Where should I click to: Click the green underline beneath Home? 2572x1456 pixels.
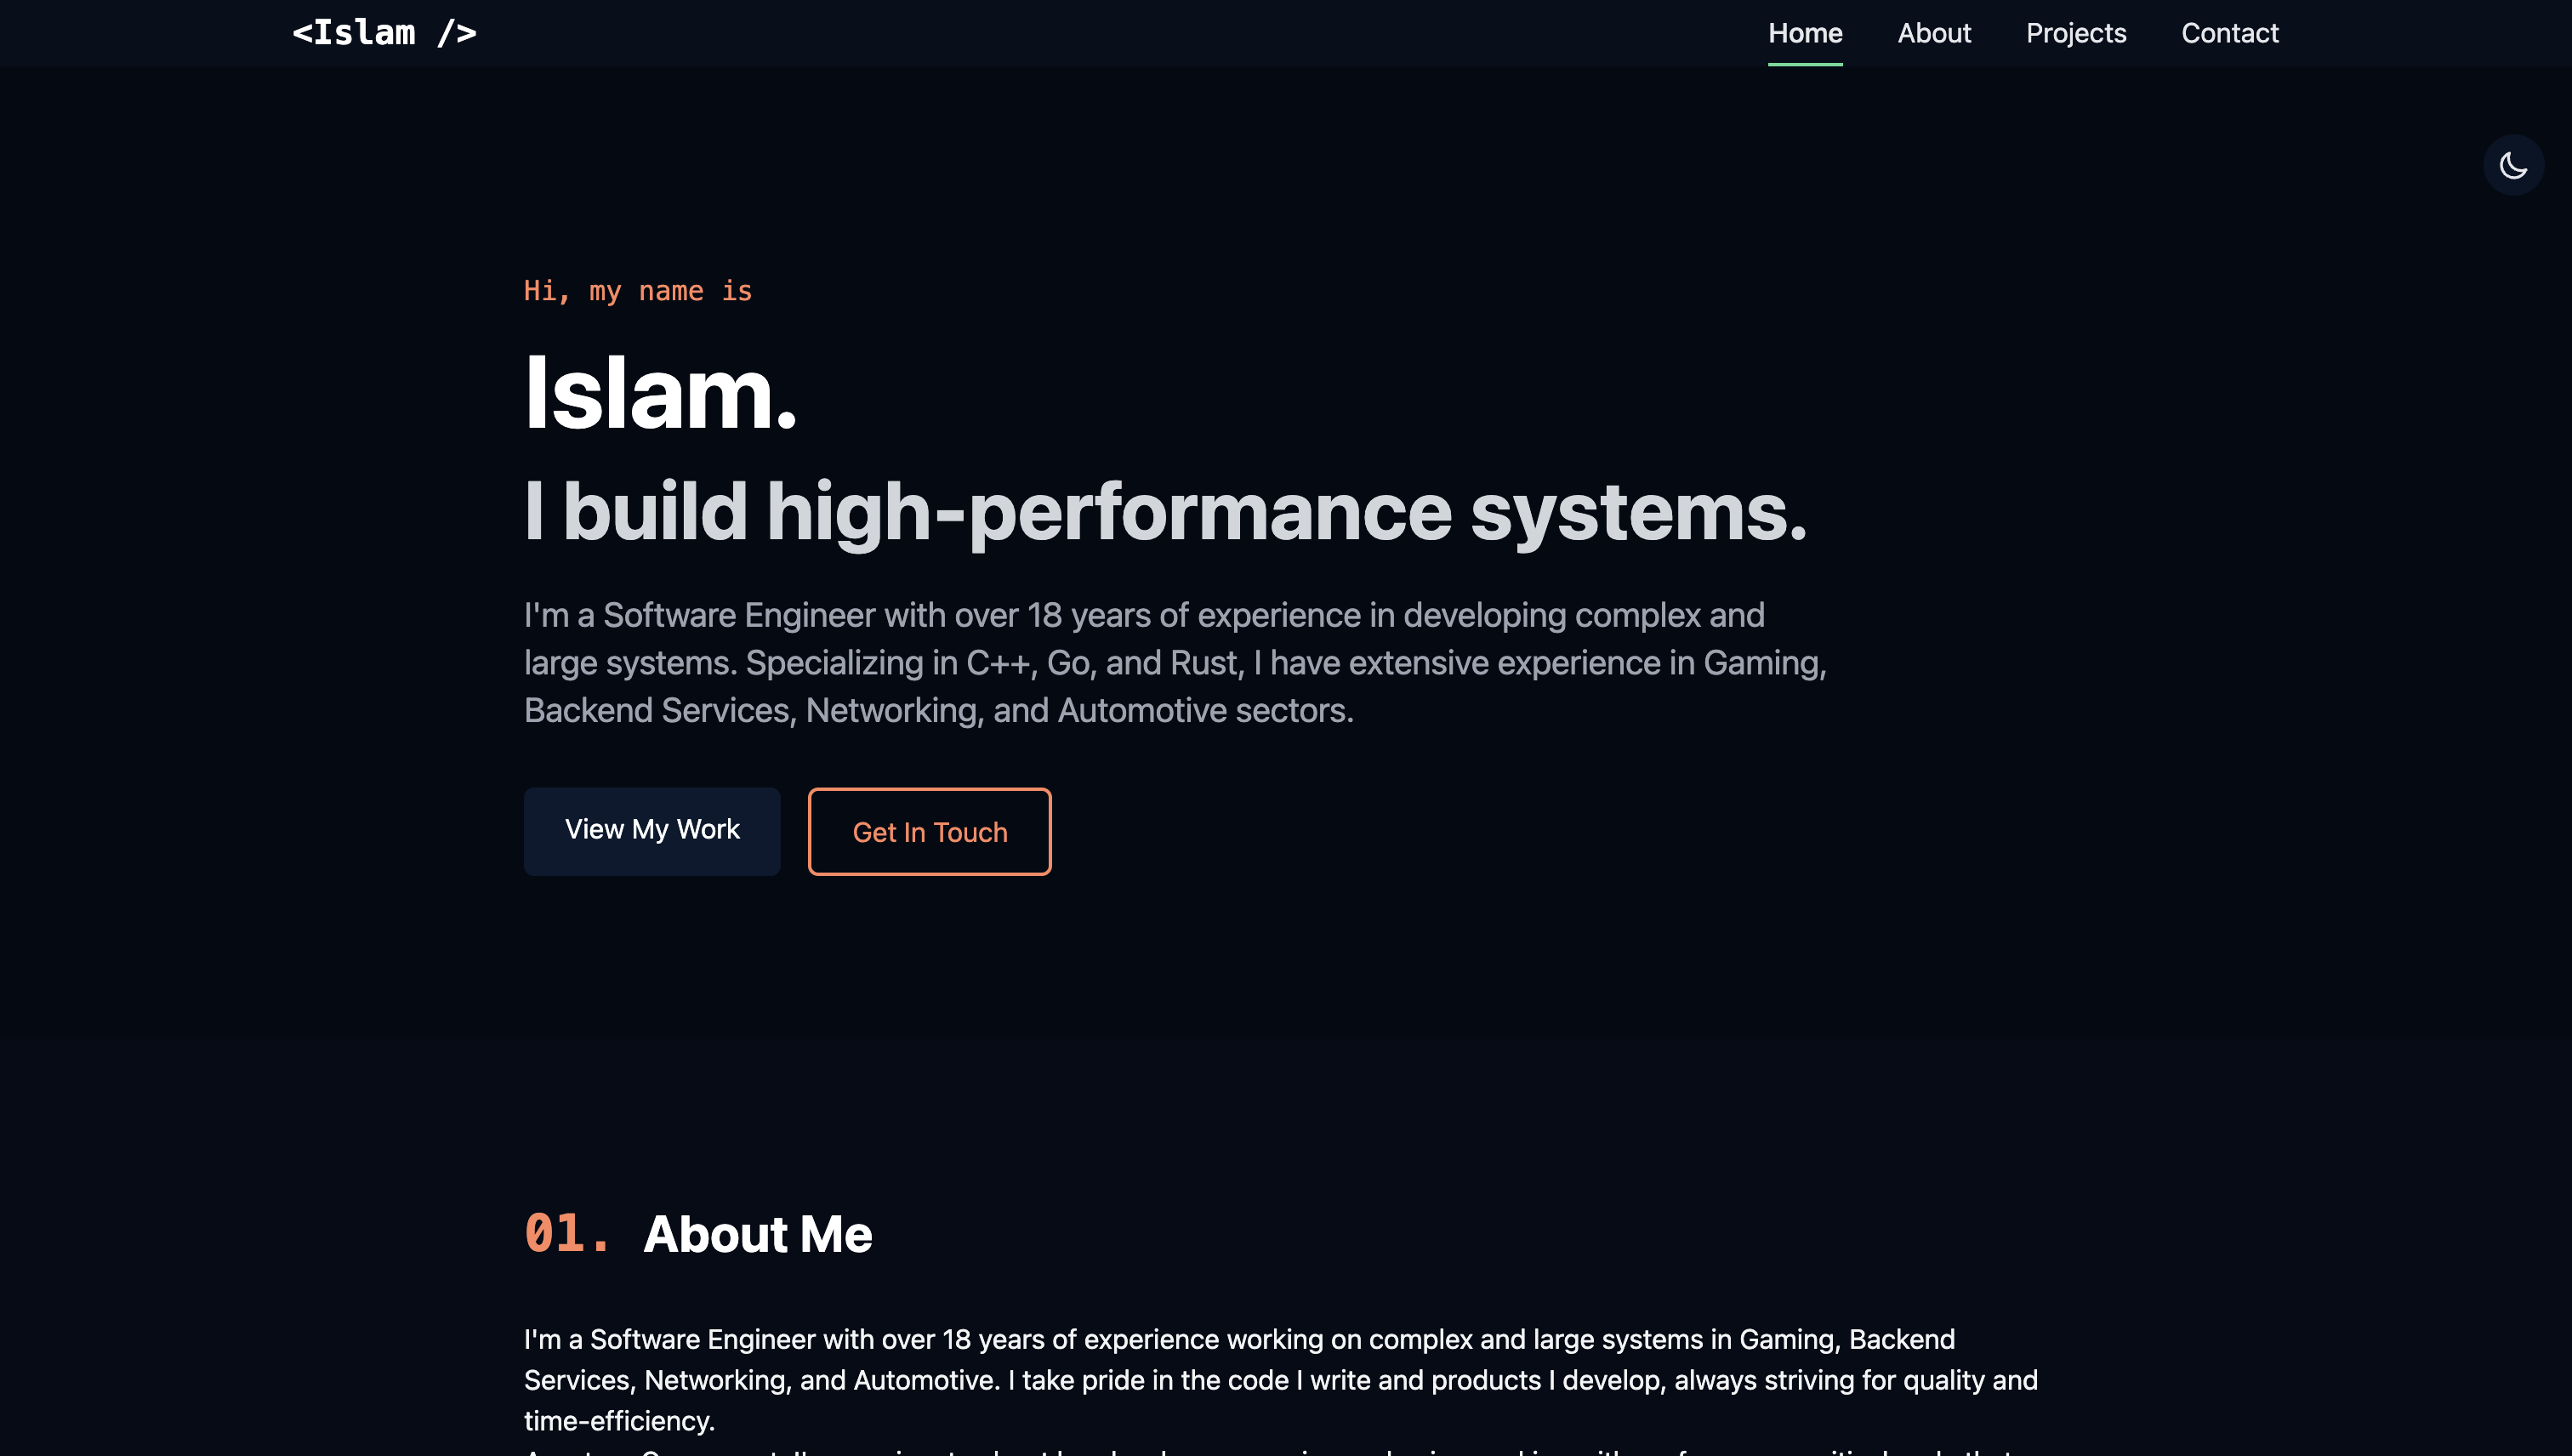tap(1804, 64)
